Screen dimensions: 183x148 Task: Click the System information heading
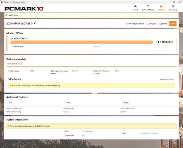tap(17, 120)
